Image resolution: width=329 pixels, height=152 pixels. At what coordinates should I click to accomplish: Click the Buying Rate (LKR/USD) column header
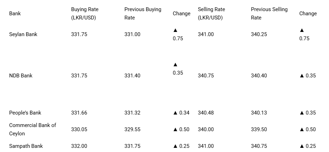pyautogui.click(x=85, y=14)
